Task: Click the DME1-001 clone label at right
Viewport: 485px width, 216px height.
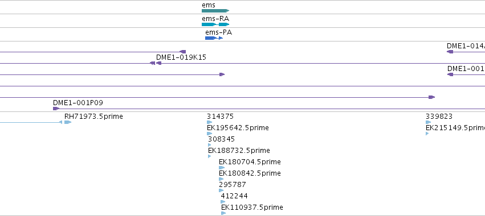Action: coord(466,69)
